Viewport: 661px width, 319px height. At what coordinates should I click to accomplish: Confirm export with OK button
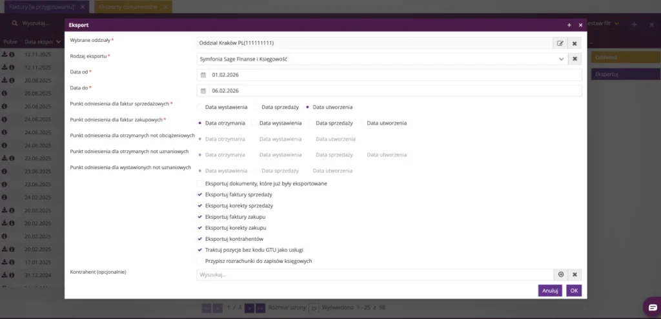point(574,291)
